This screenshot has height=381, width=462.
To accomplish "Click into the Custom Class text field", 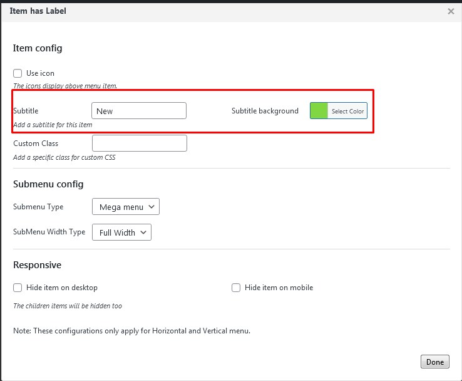I will [x=139, y=144].
